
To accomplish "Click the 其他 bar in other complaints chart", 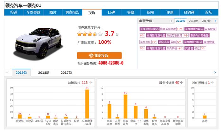I will [x=205, y=117].
